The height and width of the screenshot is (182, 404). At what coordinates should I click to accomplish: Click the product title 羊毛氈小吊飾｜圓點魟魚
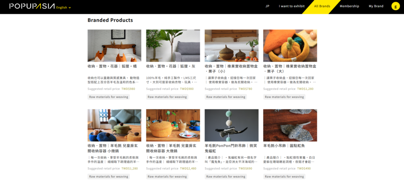284,146
